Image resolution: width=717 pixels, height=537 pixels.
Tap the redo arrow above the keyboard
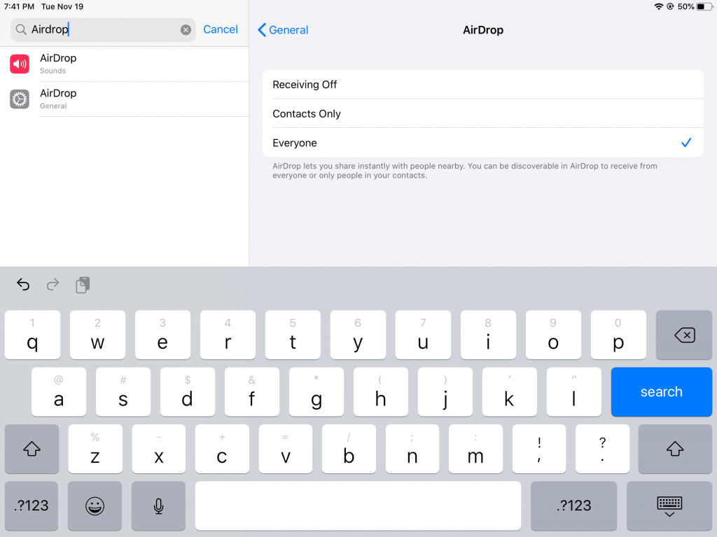53,285
